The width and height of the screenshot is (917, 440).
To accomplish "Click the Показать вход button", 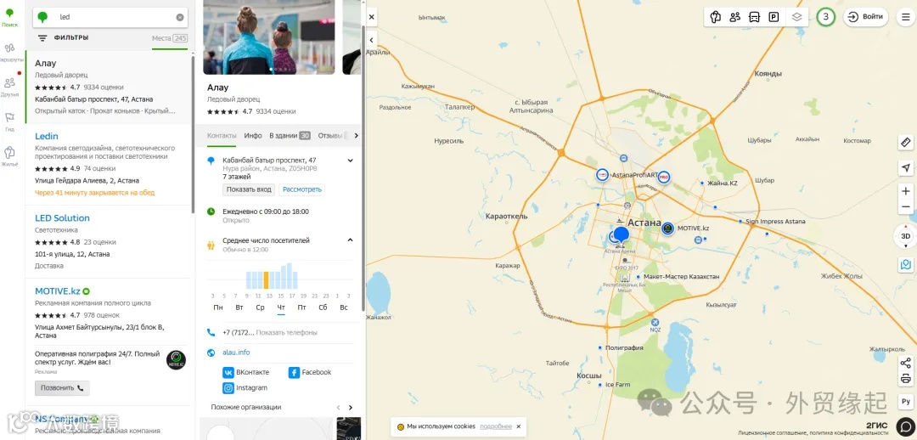I will (x=249, y=189).
